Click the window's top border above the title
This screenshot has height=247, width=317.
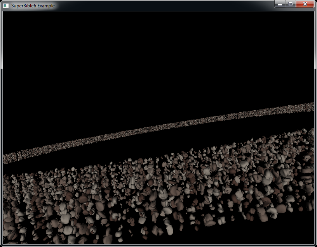(x=155, y=1)
